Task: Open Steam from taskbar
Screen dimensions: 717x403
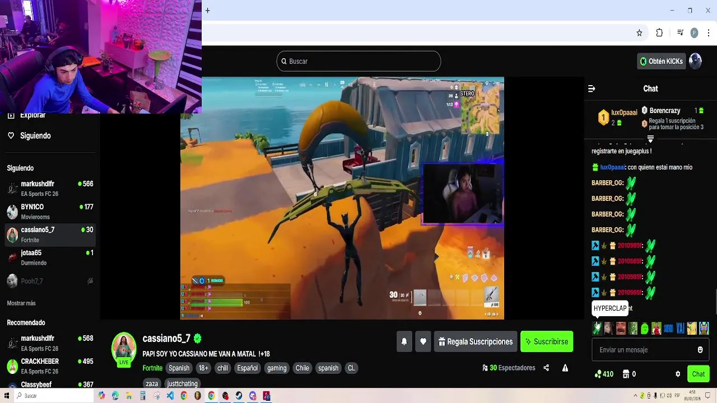Action: pos(239,396)
